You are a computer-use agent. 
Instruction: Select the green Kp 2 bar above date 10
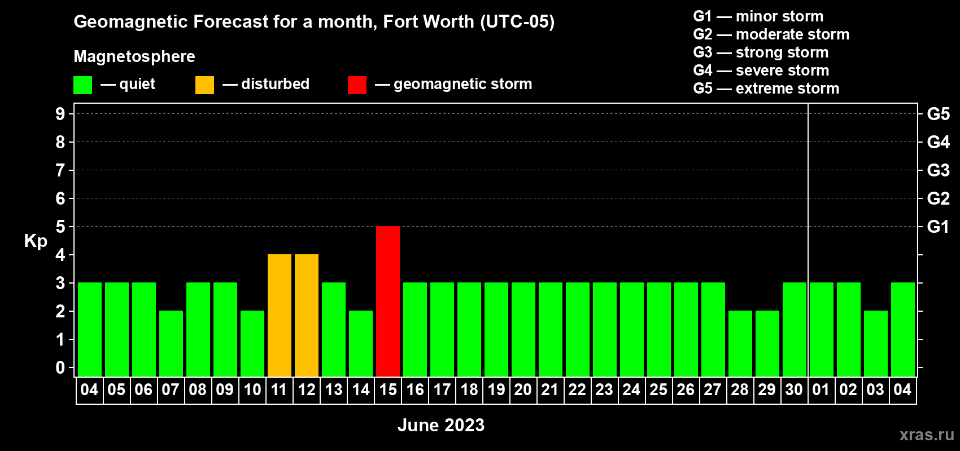[252, 344]
